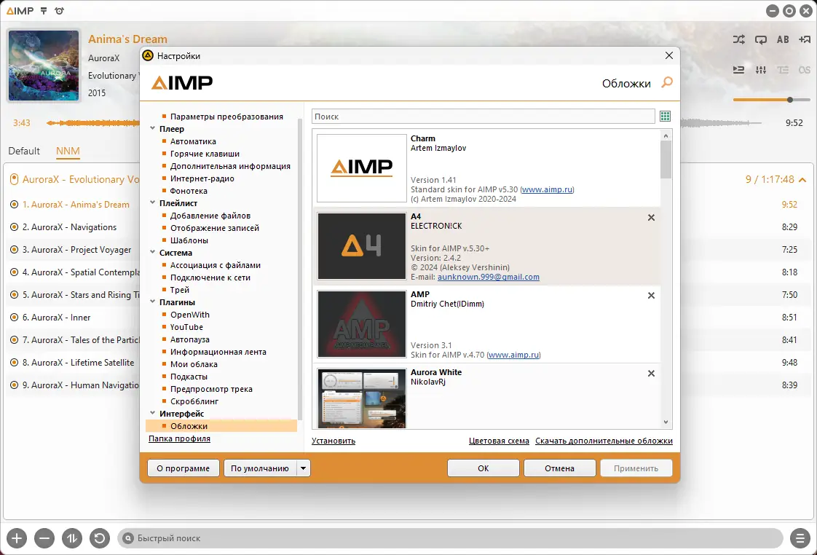This screenshot has width=817, height=555.
Task: Select the Charm skin thumbnail
Action: [362, 168]
